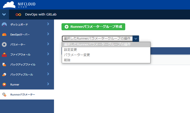Image resolution: width=190 pixels, height=113 pixels.
Task: Open the ダッシュボード menu item
Action: click(27, 24)
